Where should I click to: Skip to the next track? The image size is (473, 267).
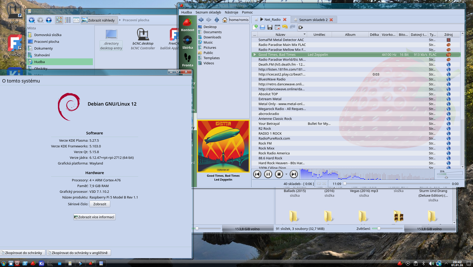[x=293, y=174]
